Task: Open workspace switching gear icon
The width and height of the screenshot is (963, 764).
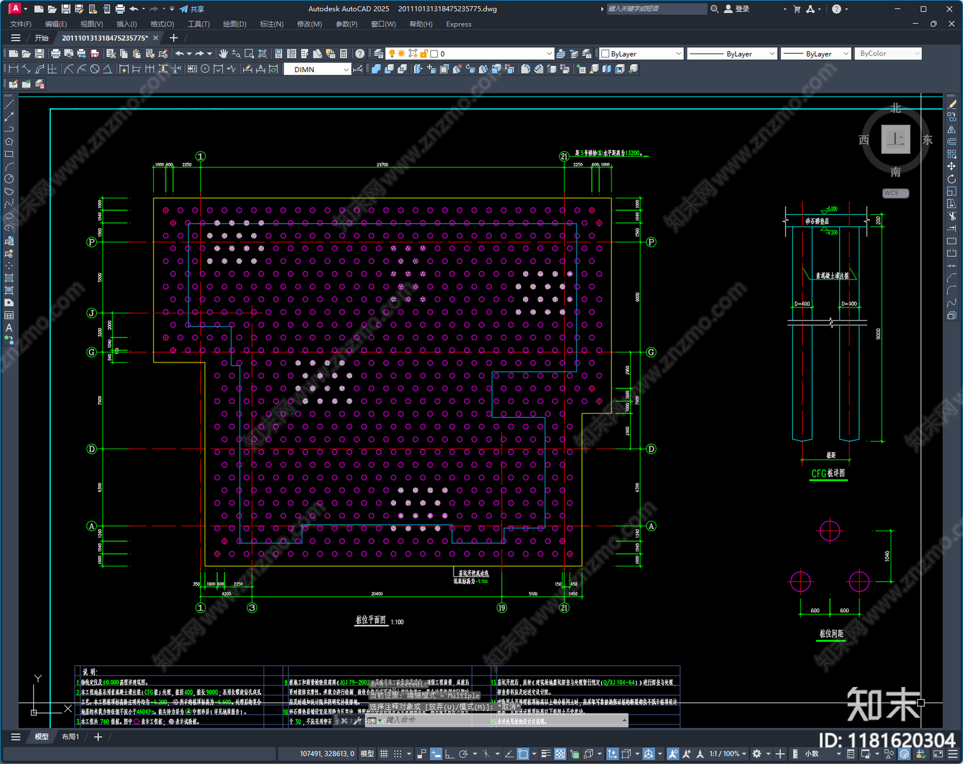Action: point(757,754)
